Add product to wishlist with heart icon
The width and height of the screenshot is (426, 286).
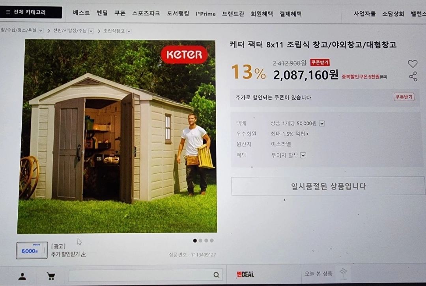(x=413, y=64)
